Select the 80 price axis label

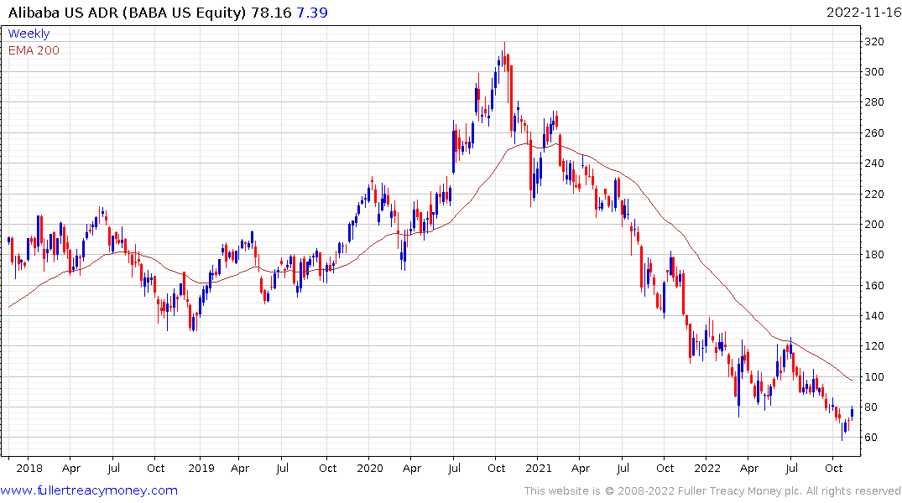click(x=870, y=407)
